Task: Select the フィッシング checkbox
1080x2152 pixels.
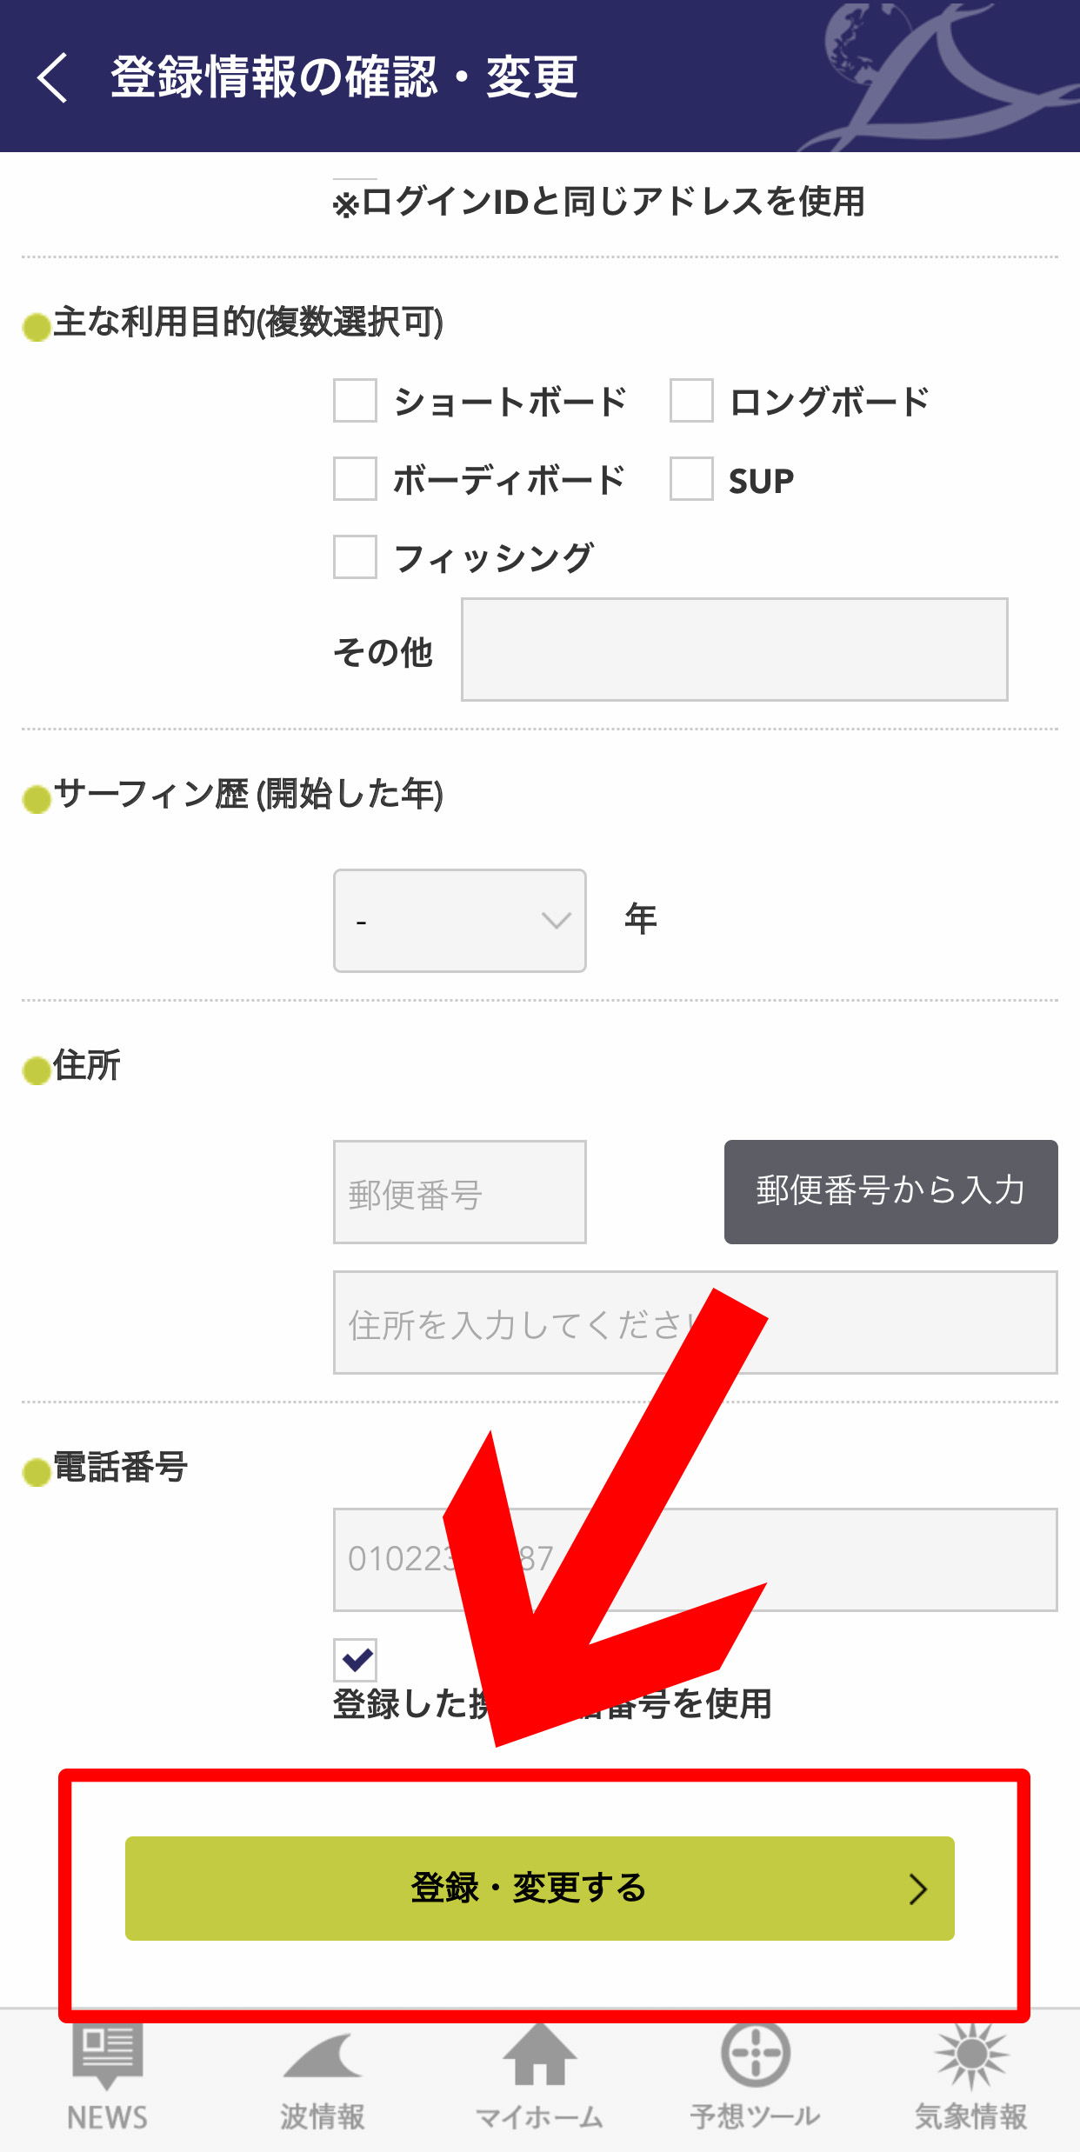Action: (x=355, y=557)
